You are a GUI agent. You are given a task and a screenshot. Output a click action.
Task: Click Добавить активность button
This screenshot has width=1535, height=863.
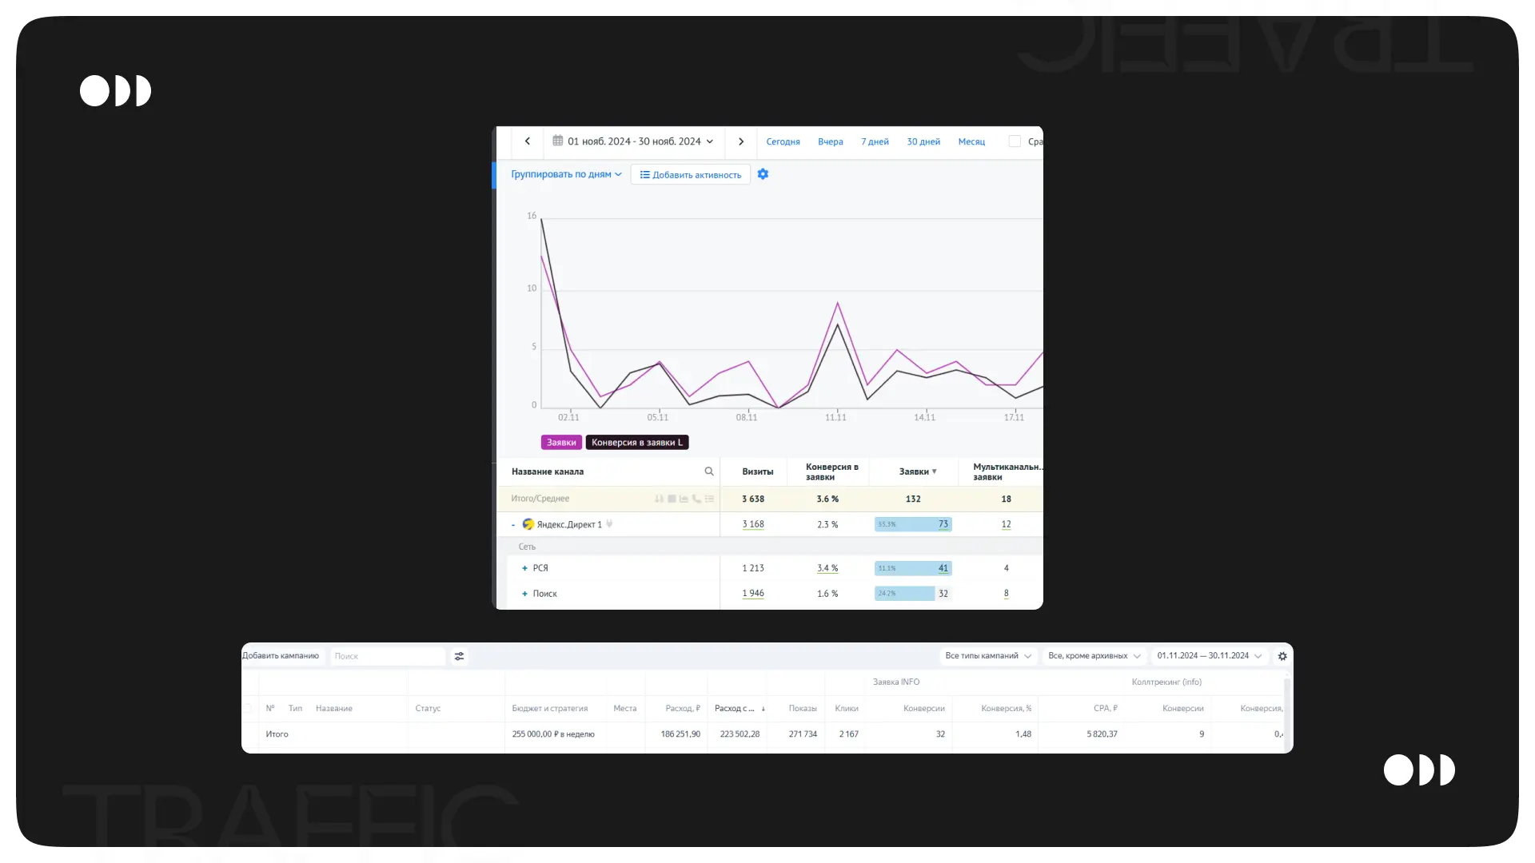click(x=690, y=174)
